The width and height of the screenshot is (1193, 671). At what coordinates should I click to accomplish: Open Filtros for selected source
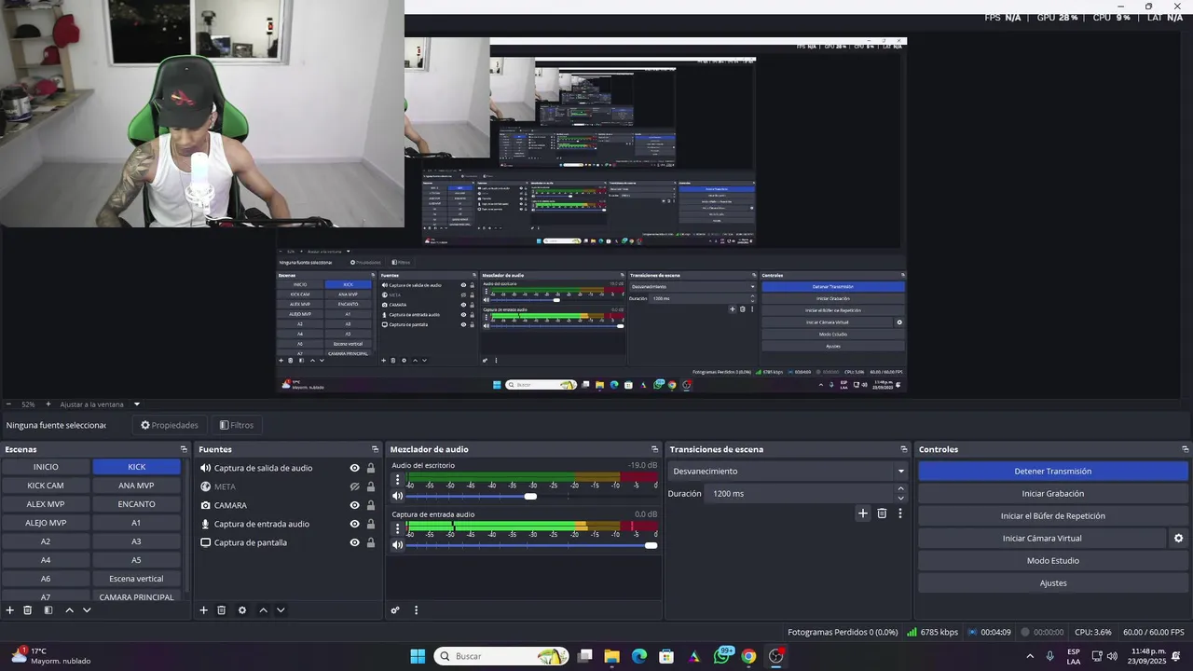click(237, 425)
